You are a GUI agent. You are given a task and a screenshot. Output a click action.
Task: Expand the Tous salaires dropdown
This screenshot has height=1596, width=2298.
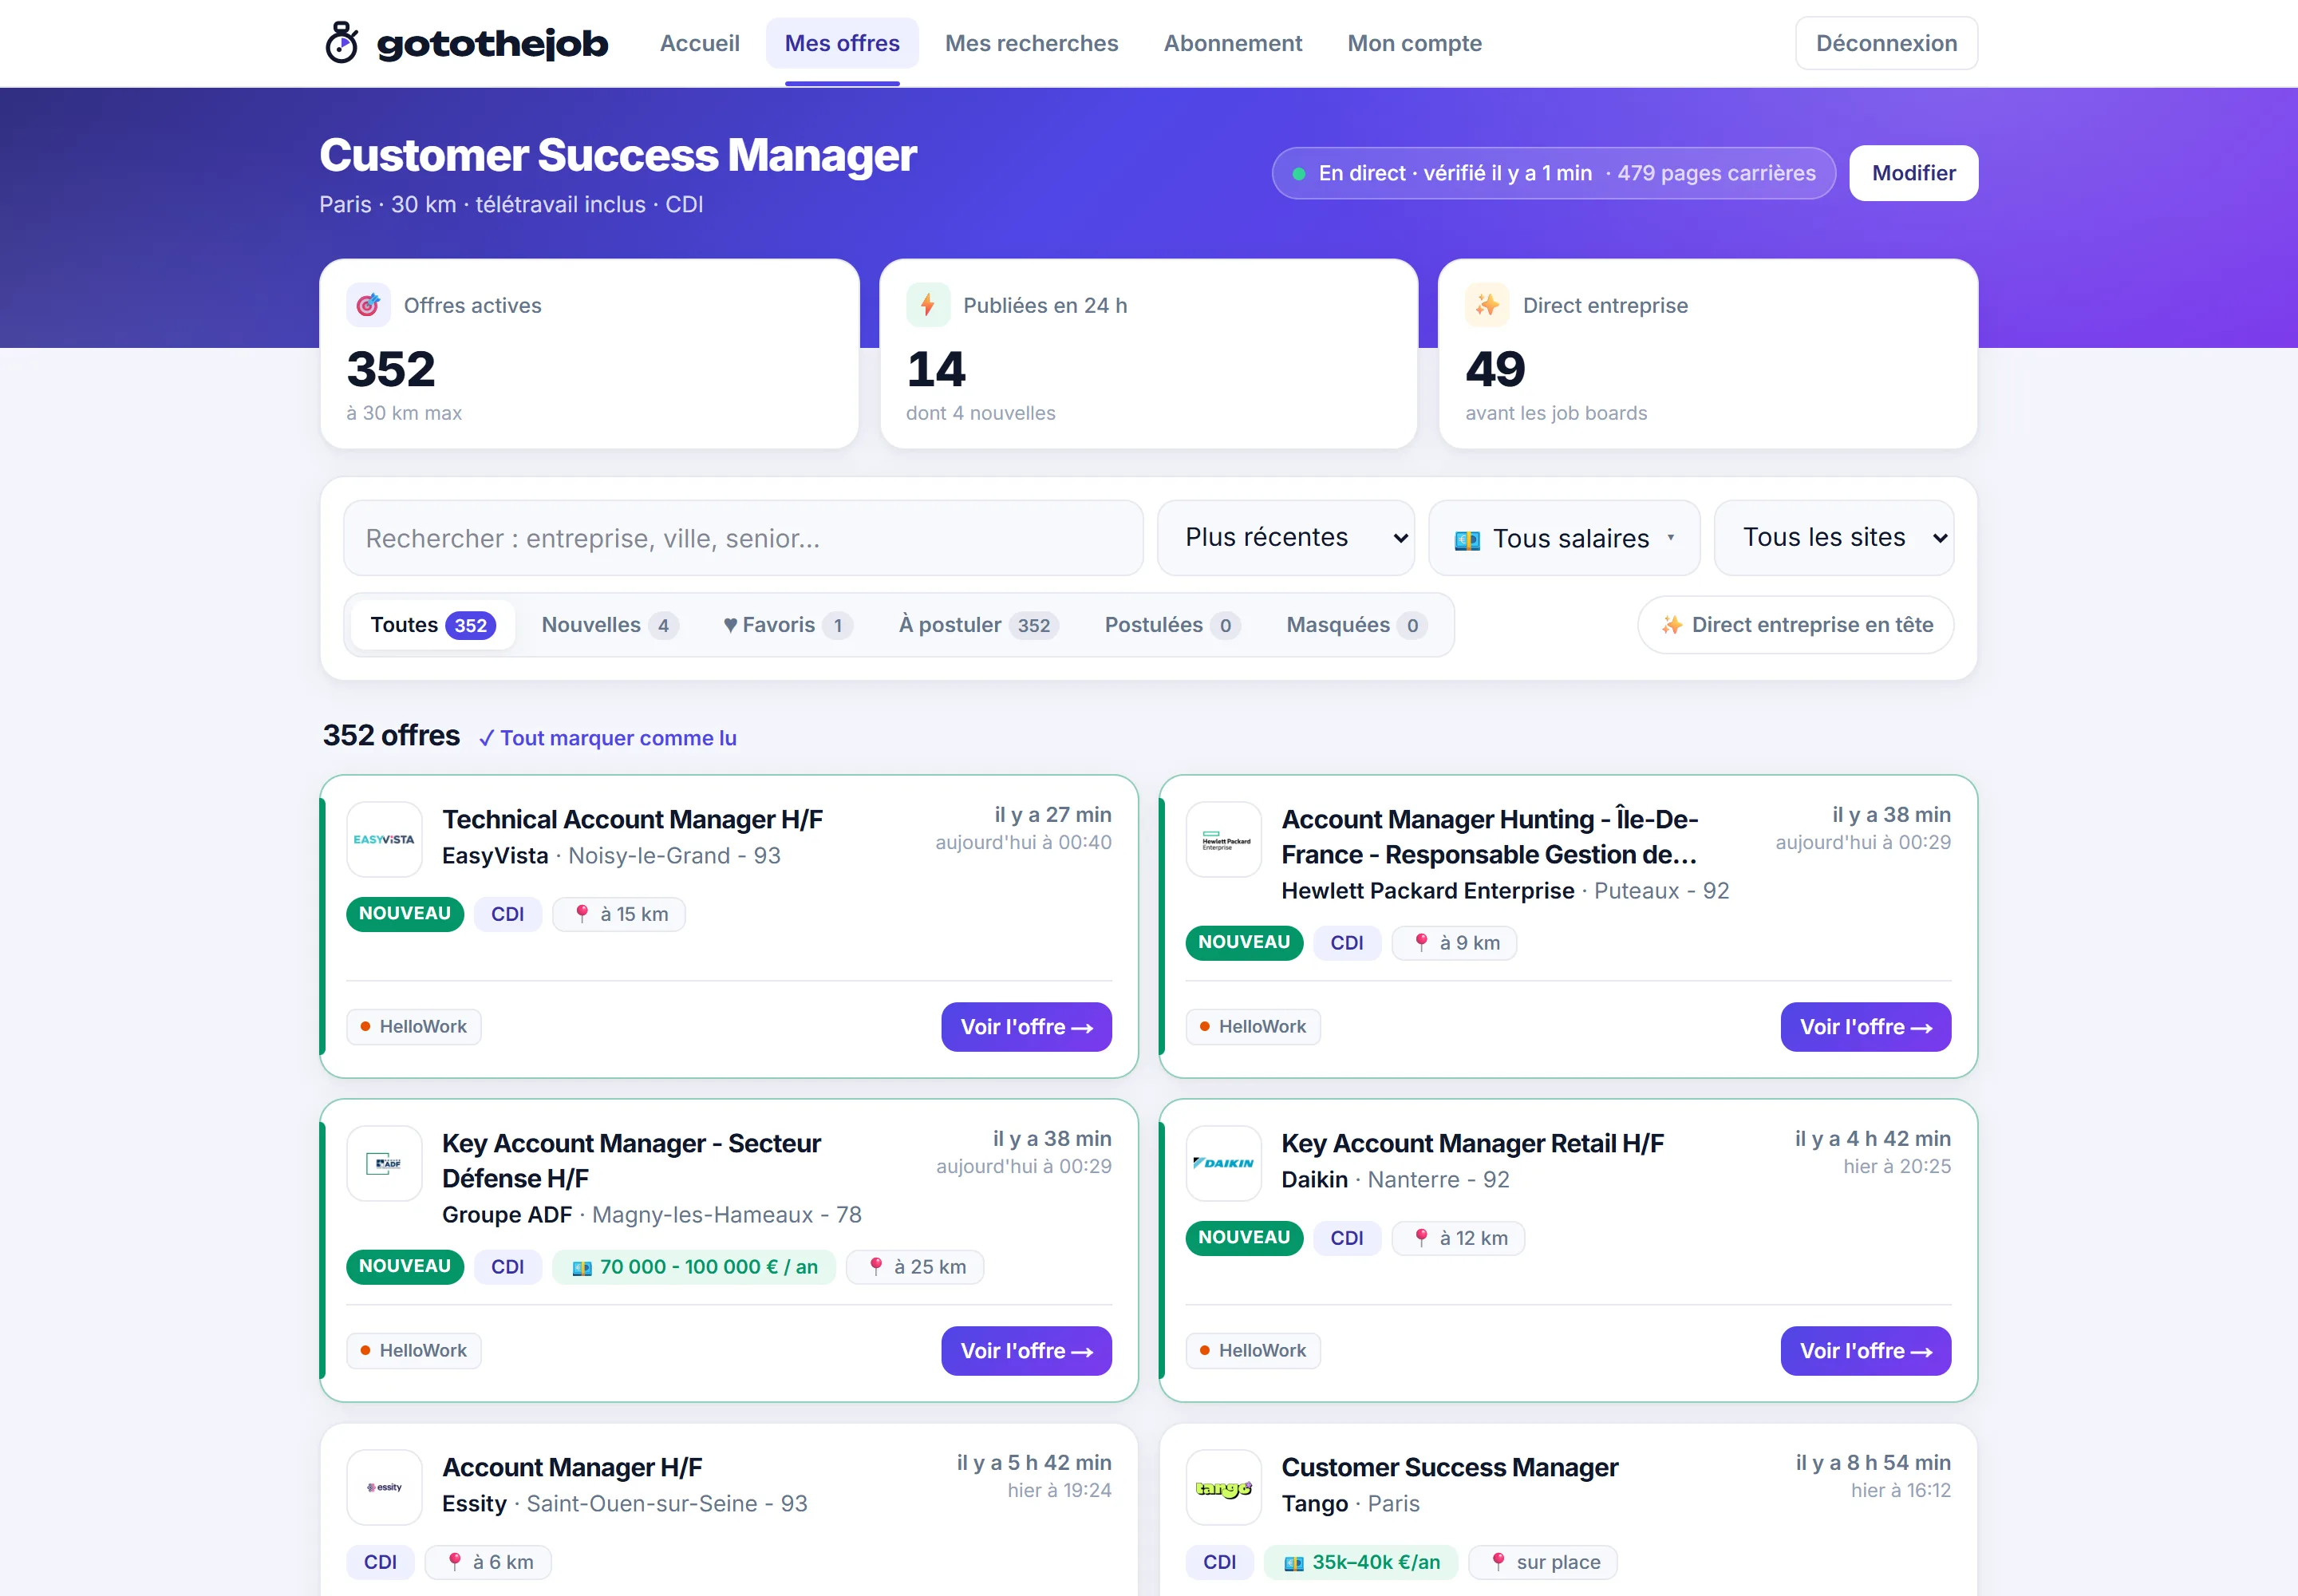pos(1564,538)
